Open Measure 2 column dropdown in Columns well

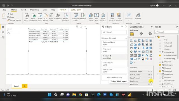149,84
